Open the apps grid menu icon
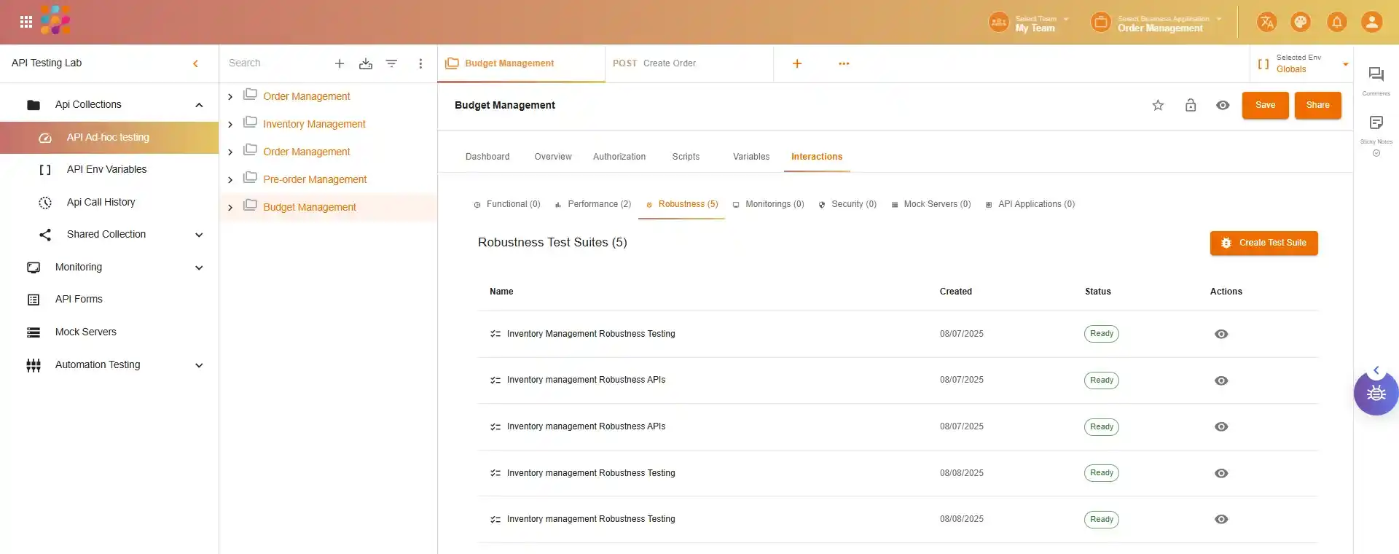1399x554 pixels. click(26, 22)
